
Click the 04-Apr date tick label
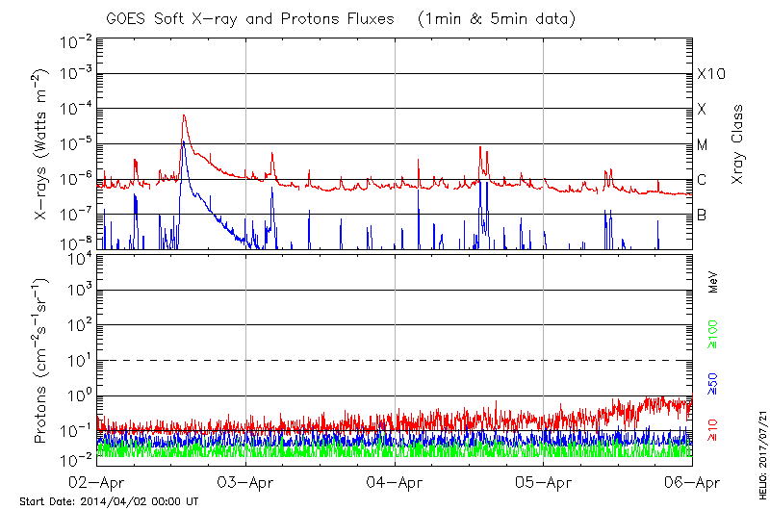tap(395, 482)
